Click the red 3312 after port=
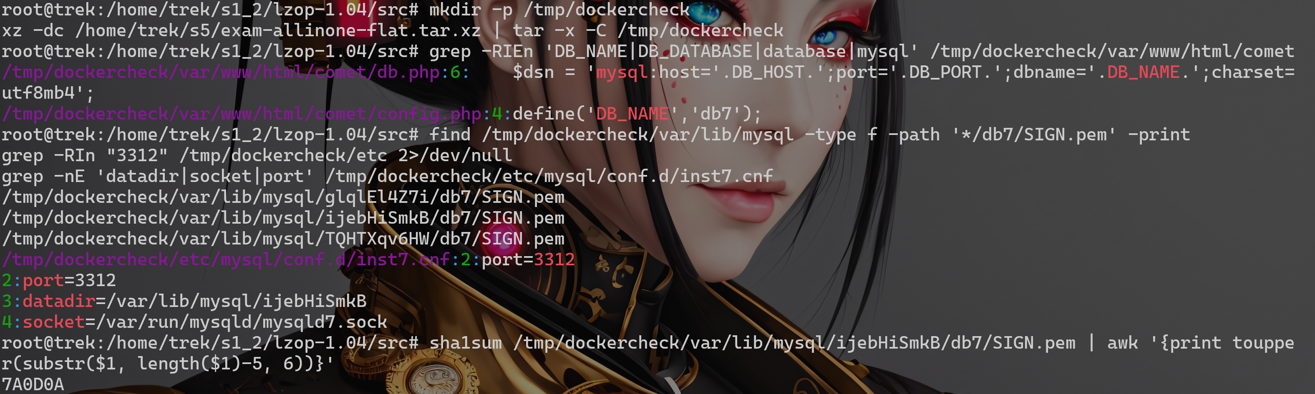This screenshot has height=394, width=1315. (x=554, y=260)
